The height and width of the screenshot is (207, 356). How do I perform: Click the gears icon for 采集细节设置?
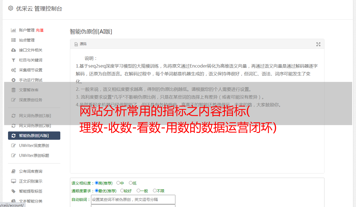pos(13,70)
